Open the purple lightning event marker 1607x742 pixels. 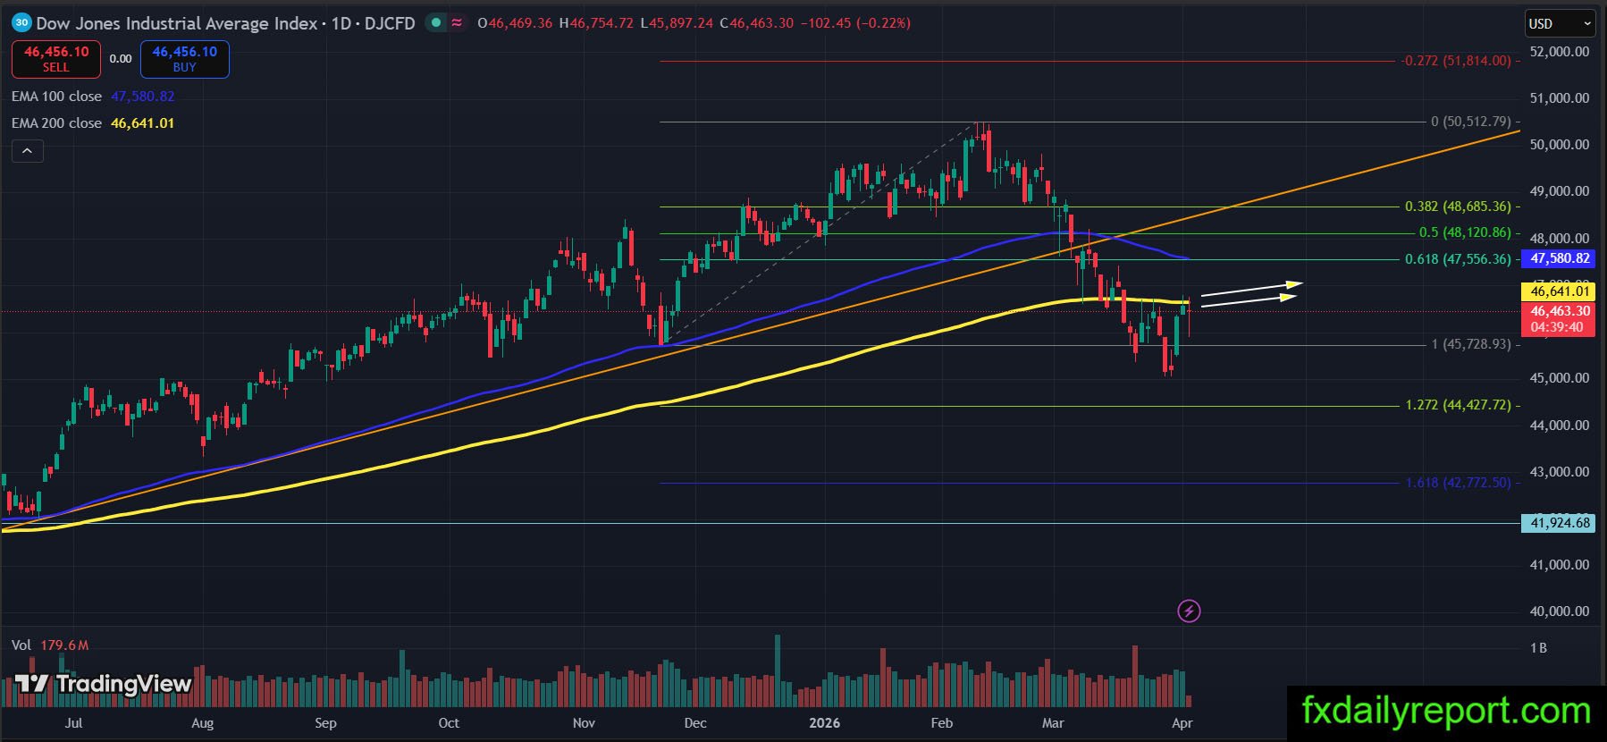(1189, 611)
